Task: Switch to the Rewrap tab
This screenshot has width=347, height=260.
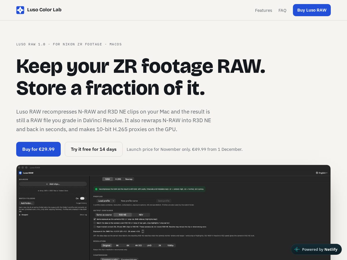Action: pos(129,179)
